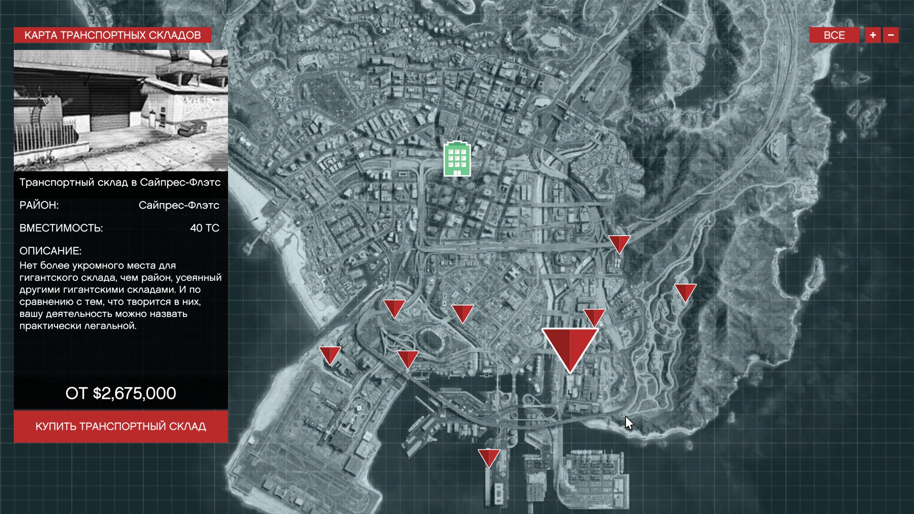Zoom out with the minus button

[x=891, y=35]
